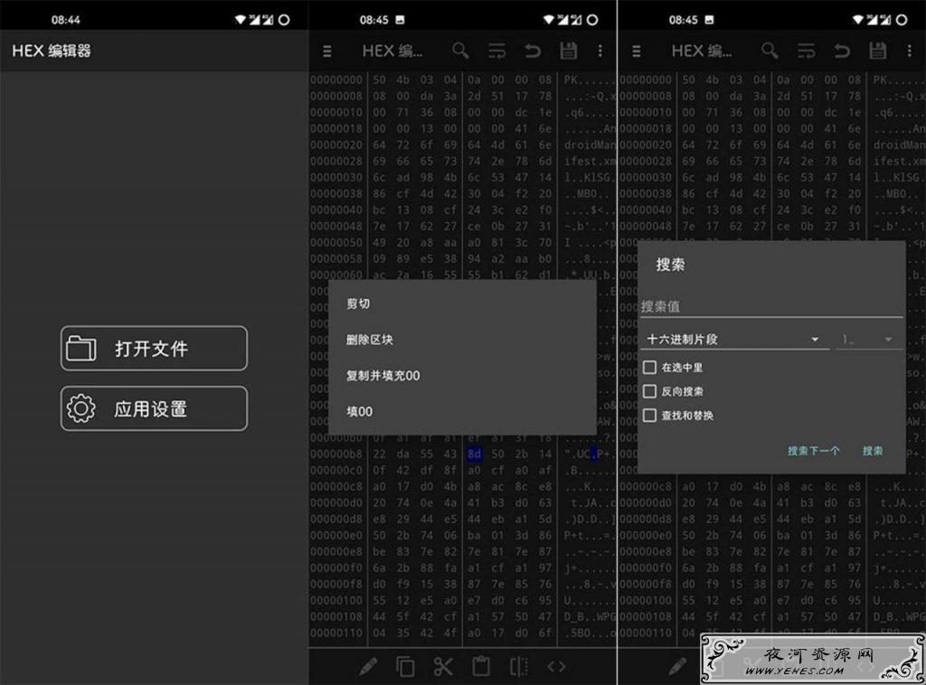Tap the go-to icon in middle screen toolbar

(496, 52)
